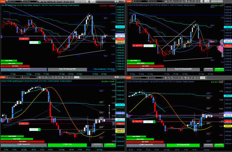
Task: Enable cross hair in bottom-right MES 60-minute chart
Action: [179, 77]
